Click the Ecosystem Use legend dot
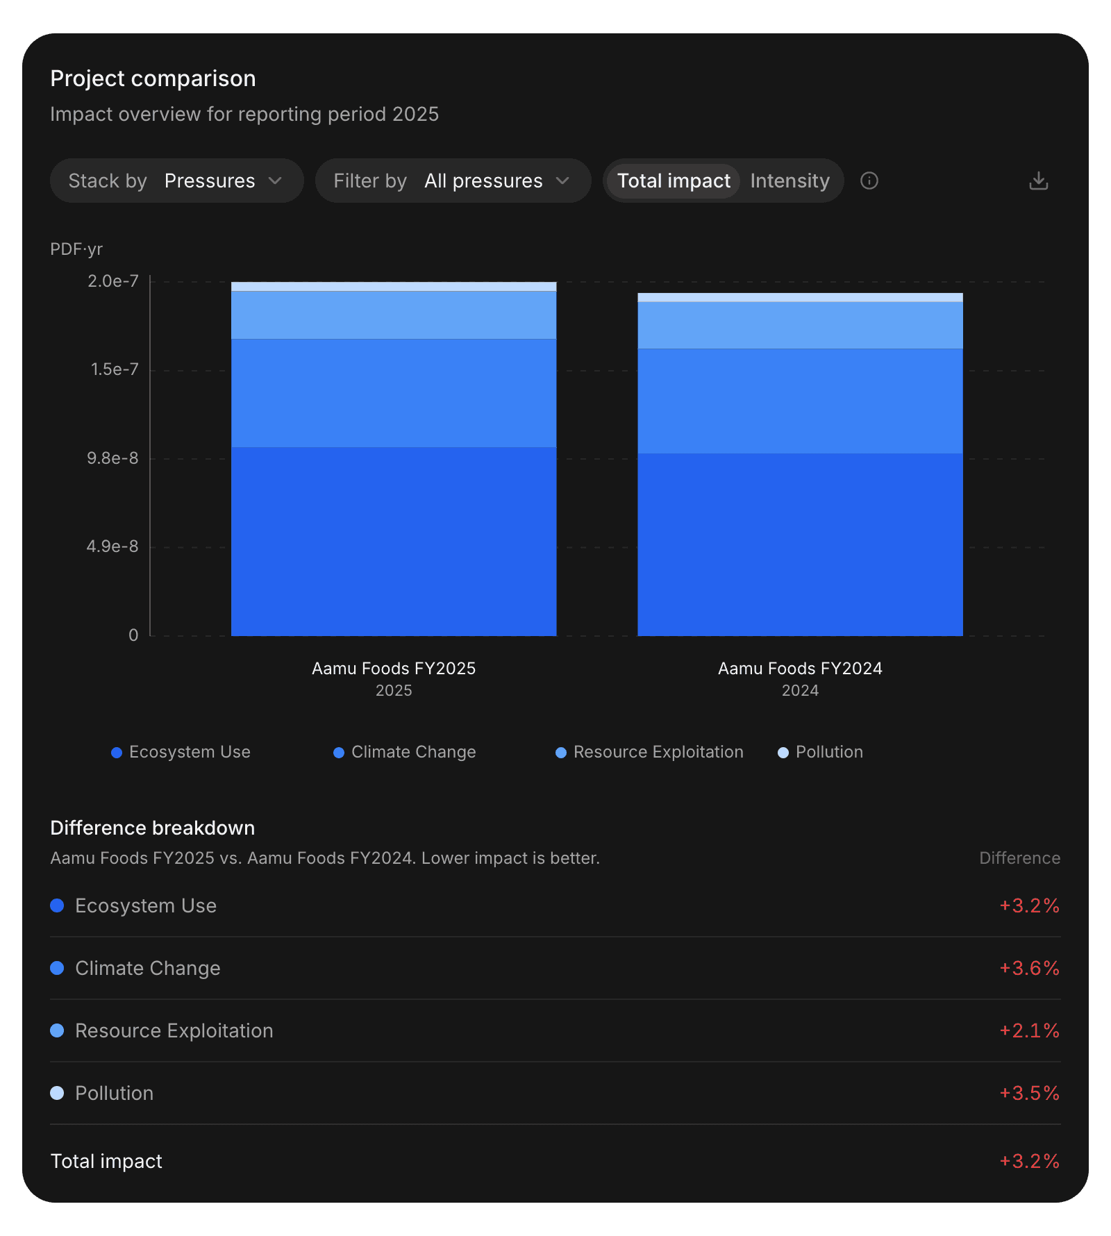The height and width of the screenshot is (1236, 1111). (x=117, y=753)
